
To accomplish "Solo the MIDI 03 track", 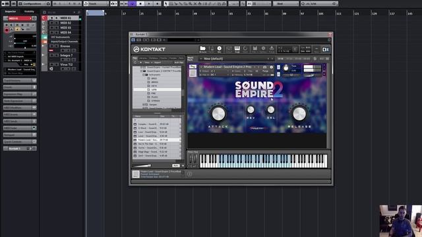I will [56, 28].
